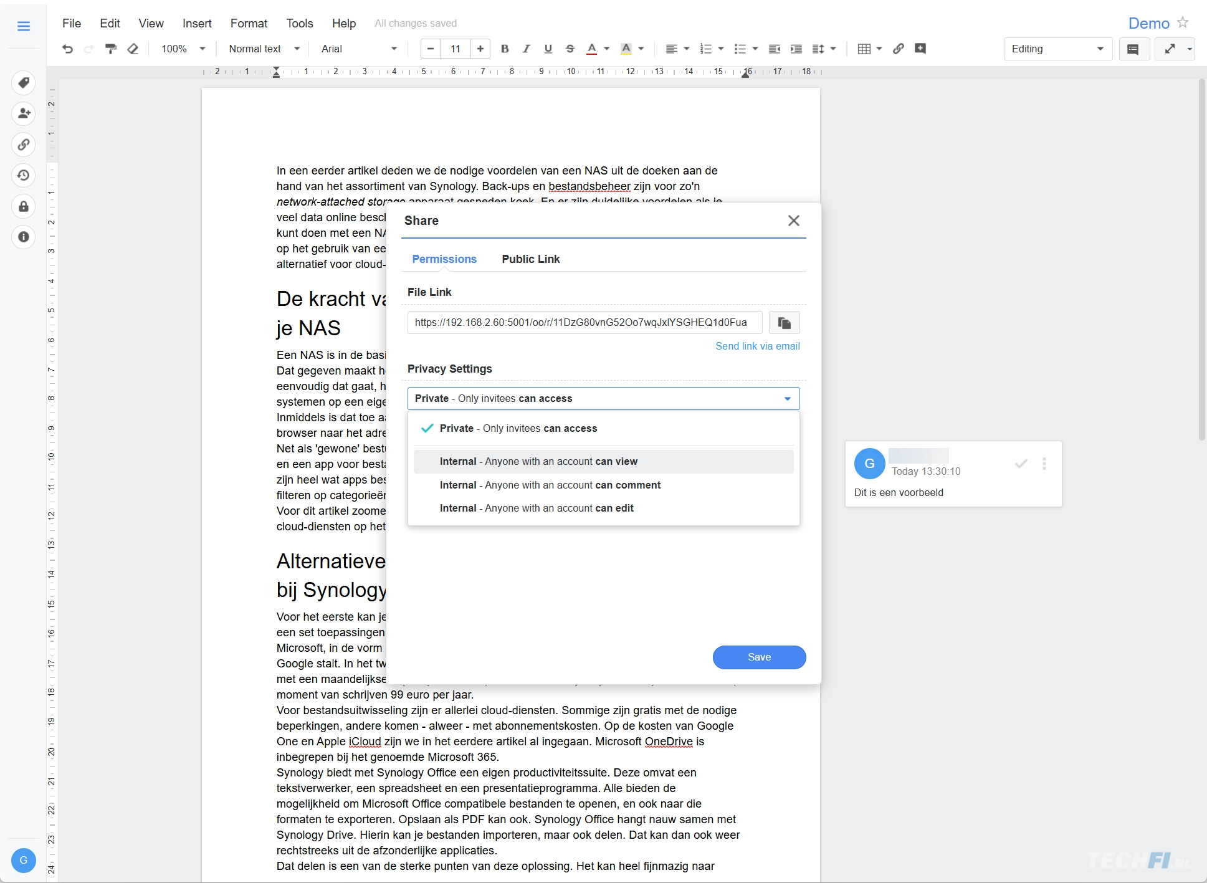Star the Demo document

point(1183,22)
